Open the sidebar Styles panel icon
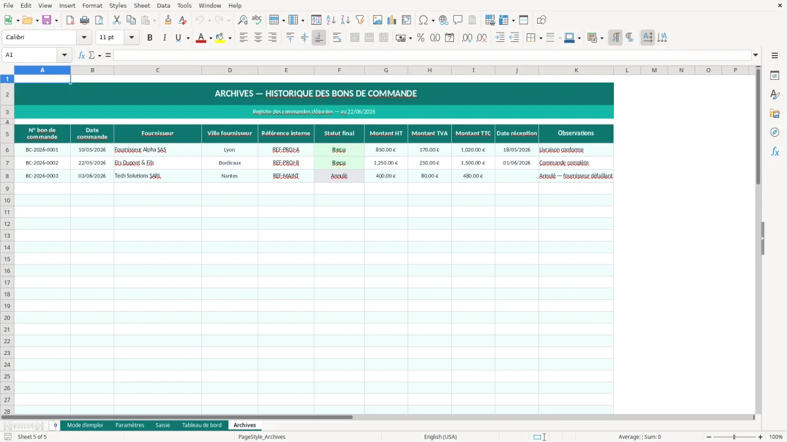 [775, 95]
